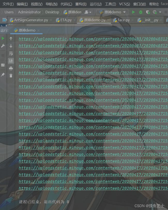Switch to the __init__.py editor tab
This screenshot has height=210, width=168.
pyautogui.click(x=150, y=20)
